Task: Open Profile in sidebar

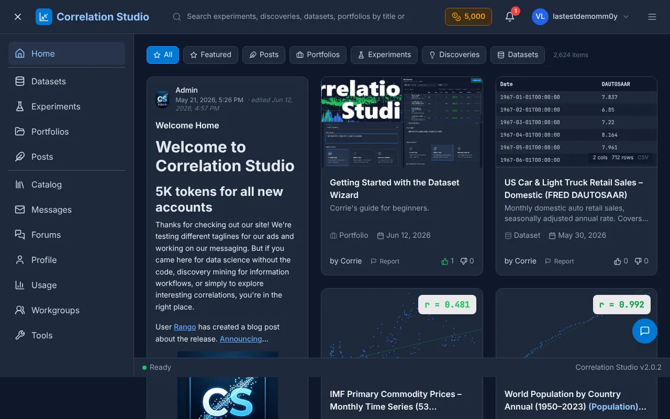Action: (66, 260)
